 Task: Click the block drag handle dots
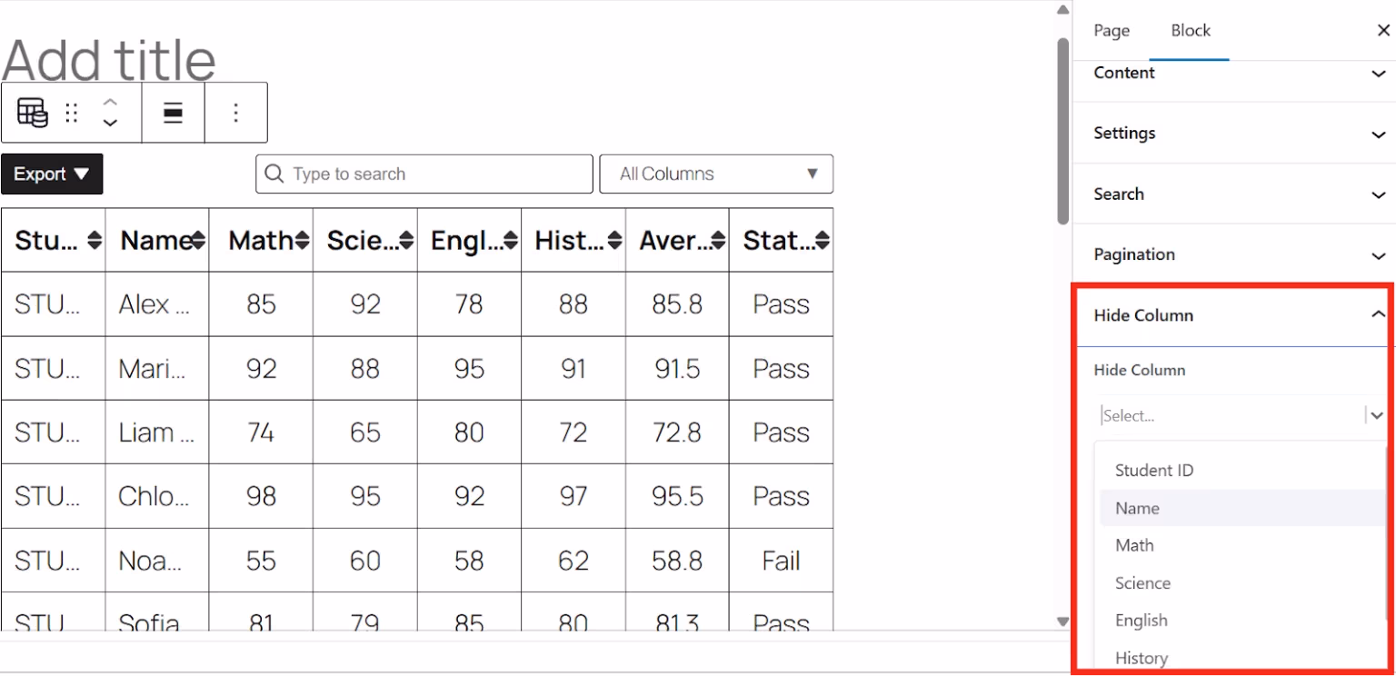point(71,112)
